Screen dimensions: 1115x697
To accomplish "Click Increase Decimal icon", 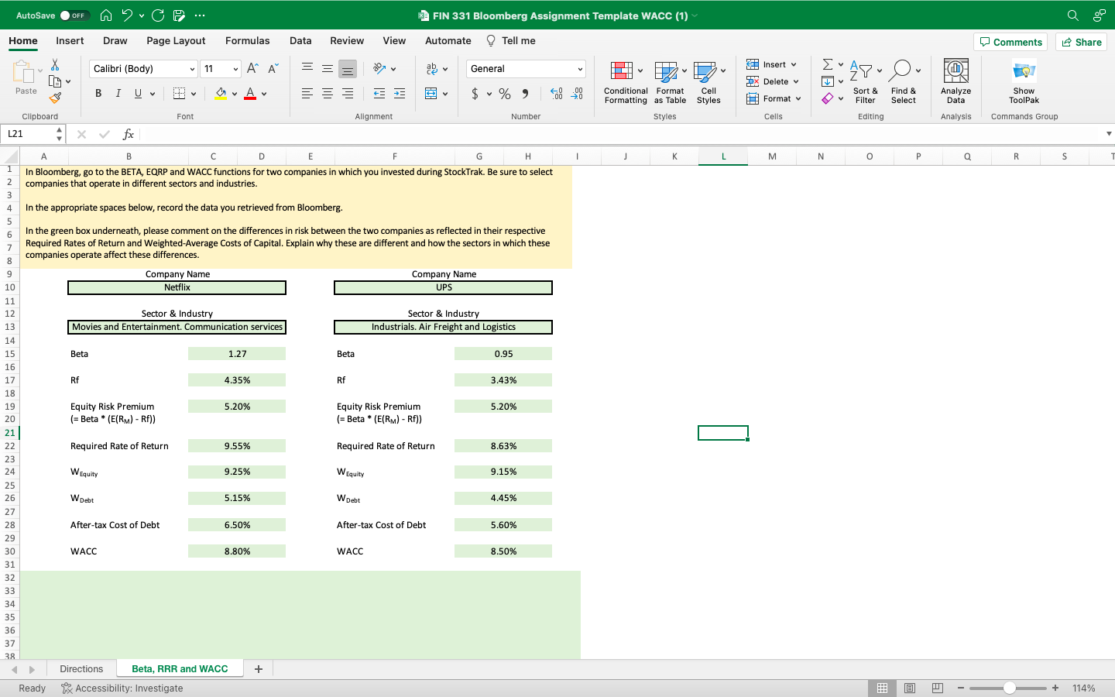I will (556, 94).
